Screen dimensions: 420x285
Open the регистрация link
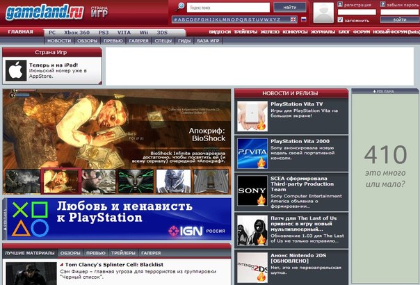pos(357,5)
